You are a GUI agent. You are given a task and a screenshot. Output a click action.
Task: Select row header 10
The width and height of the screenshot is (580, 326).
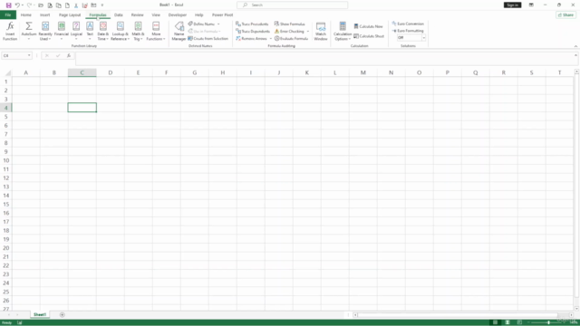6,160
